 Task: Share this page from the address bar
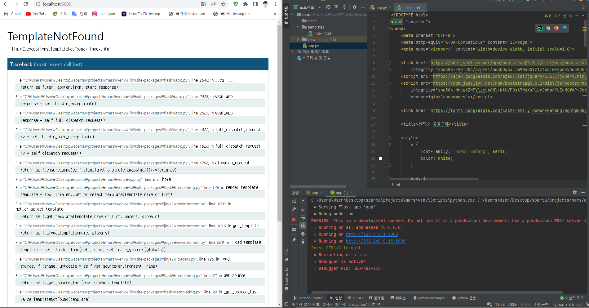[213, 4]
